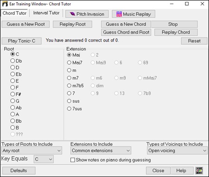Click the Stop button
Screen dimensions: 209x177
(x=174, y=24)
